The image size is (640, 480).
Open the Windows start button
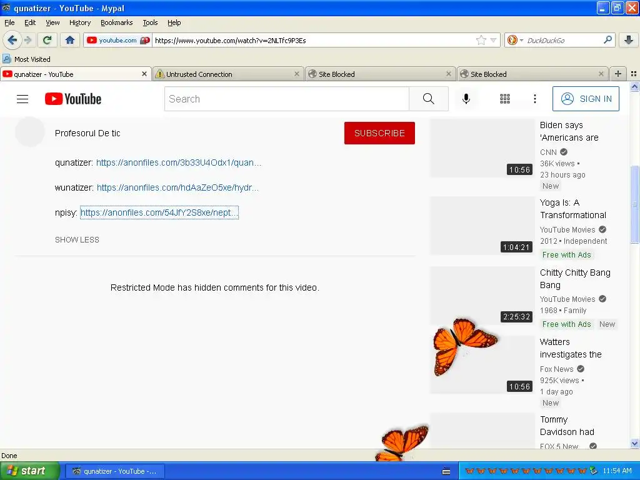coord(29,471)
